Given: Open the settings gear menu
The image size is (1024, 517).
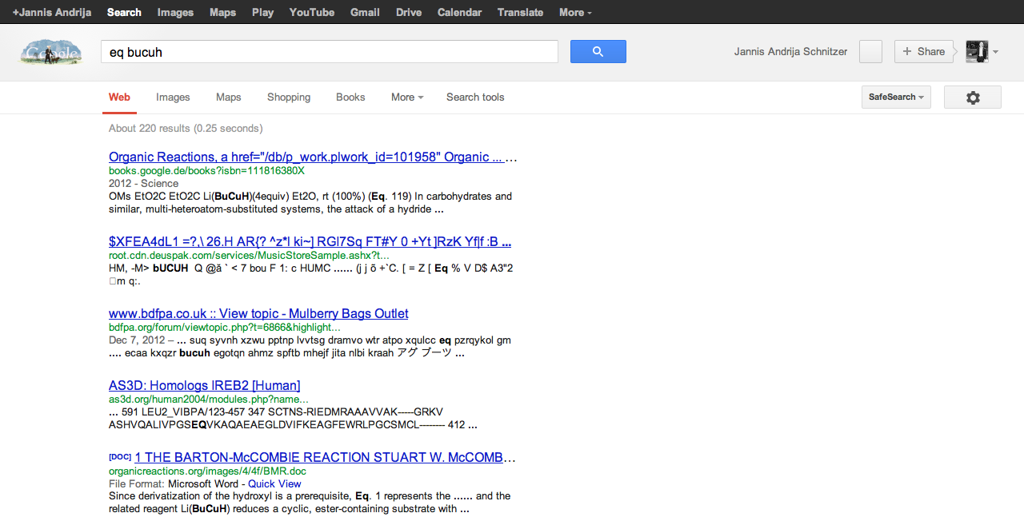Looking at the screenshot, I should tap(973, 97).
